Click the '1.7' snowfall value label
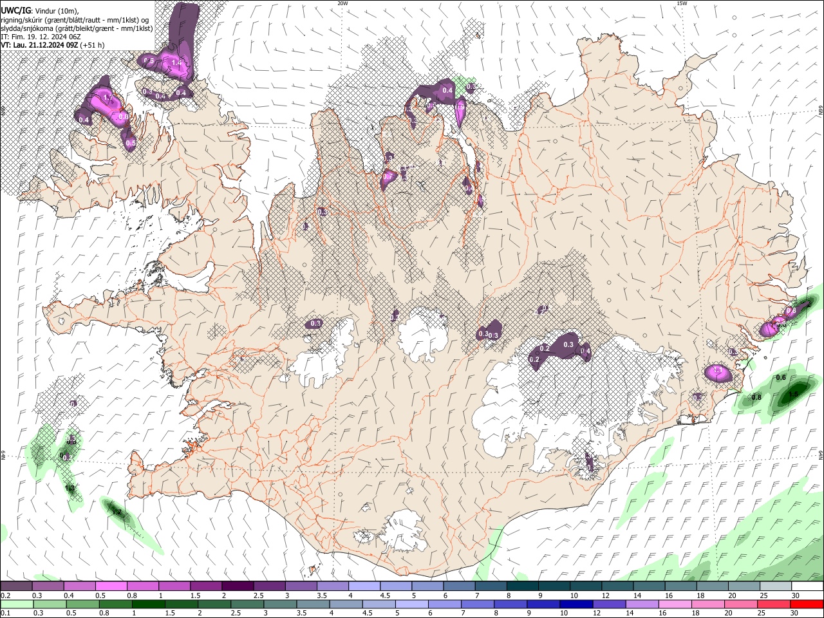Image resolution: width=824 pixels, height=618 pixels. pos(108,98)
